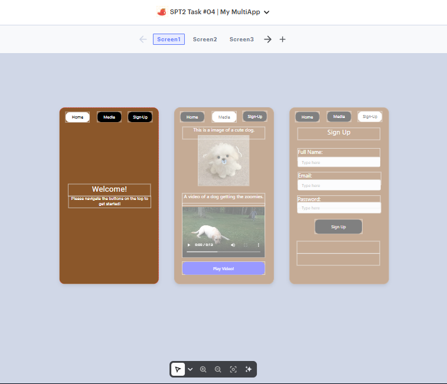The width and height of the screenshot is (447, 384).
Task: Zoom out of the canvas
Action: click(218, 369)
